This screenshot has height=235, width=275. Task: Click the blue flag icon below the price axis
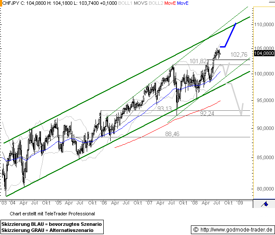pyautogui.click(x=265, y=204)
